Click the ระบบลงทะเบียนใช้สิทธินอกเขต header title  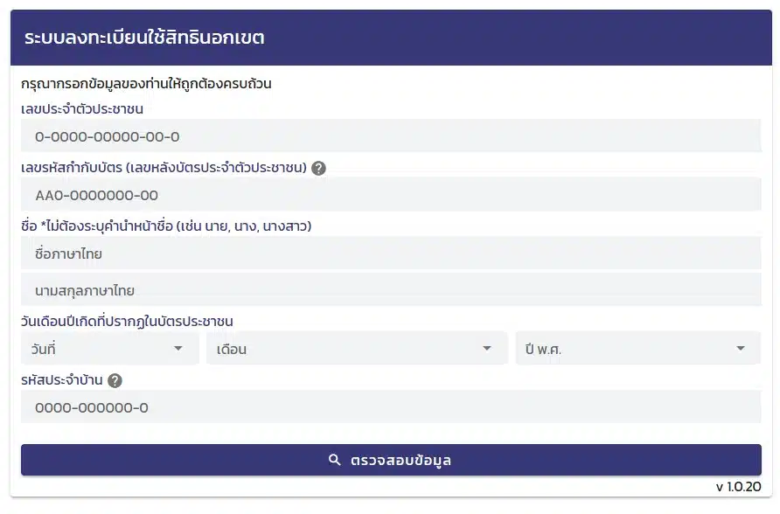coord(149,38)
